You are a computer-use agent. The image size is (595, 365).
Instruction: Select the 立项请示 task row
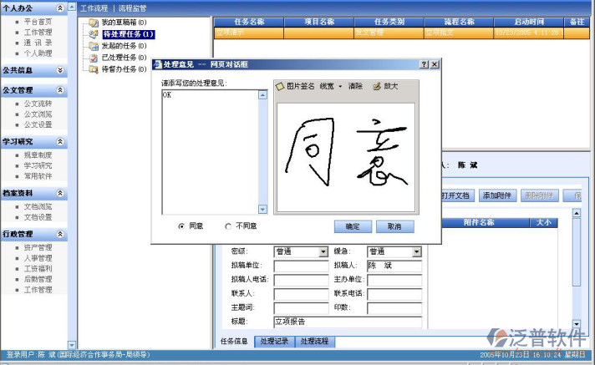click(402, 33)
